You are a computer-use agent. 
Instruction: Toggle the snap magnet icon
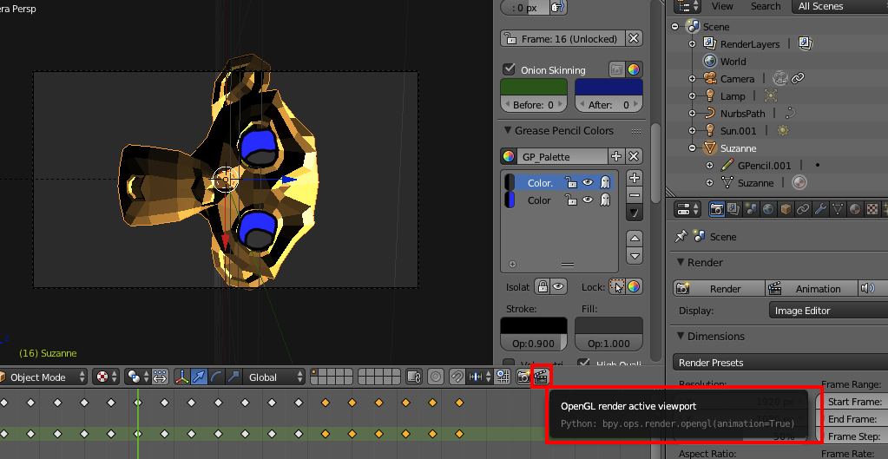coord(457,377)
